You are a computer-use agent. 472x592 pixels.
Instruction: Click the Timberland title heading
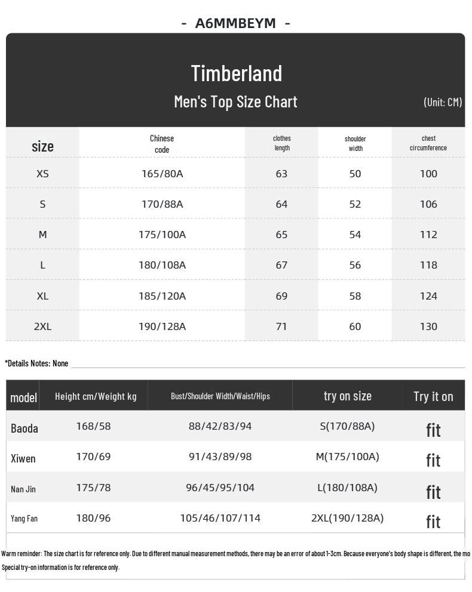coord(236,73)
